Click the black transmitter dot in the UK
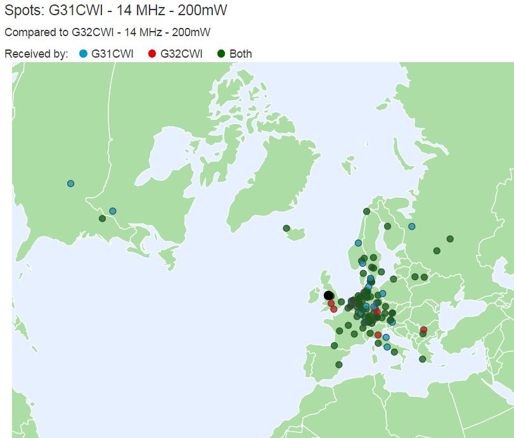Screen dimensions: 514x438 pyautogui.click(x=328, y=295)
